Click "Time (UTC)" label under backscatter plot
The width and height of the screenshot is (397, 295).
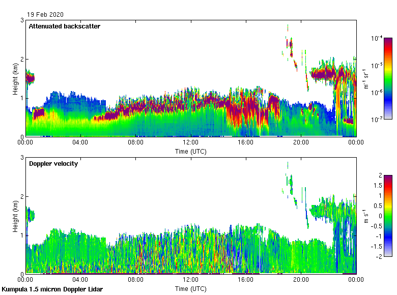191,152
